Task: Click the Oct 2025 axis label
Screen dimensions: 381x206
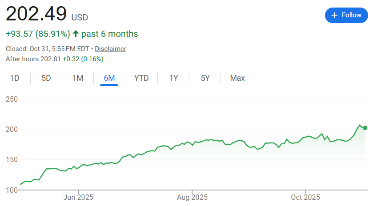Action: 305,197
